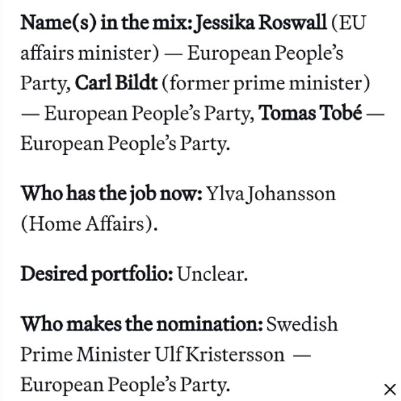
Task: Click the bold name Tomas Tobé
Action: click(x=310, y=113)
